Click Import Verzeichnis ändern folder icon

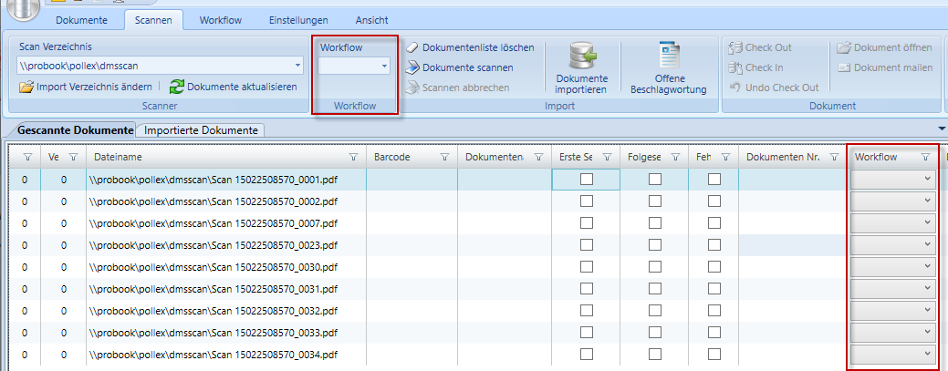26,88
